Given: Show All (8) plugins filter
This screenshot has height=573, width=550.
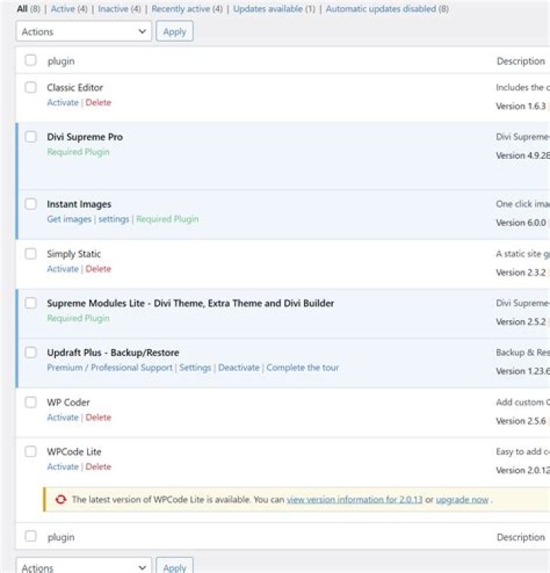Looking at the screenshot, I should (28, 8).
